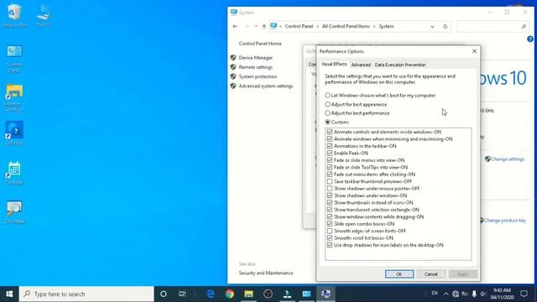The height and width of the screenshot is (302, 537).
Task: Go up one level in System window
Action: [263, 26]
